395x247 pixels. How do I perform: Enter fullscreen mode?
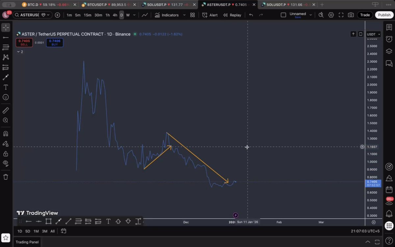click(341, 15)
